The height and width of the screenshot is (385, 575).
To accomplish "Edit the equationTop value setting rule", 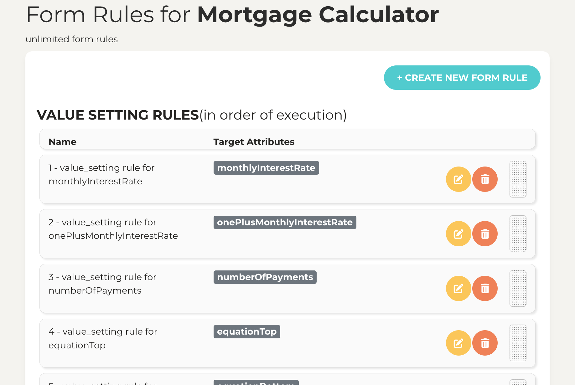I will (458, 343).
